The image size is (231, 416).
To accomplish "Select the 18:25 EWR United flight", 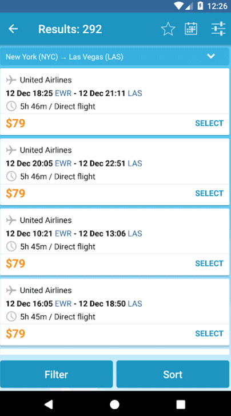I will [x=209, y=123].
